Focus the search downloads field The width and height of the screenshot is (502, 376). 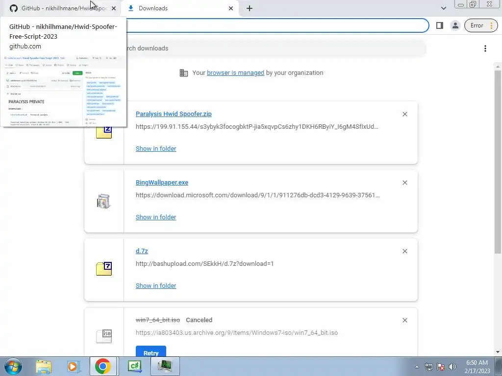pyautogui.click(x=276, y=48)
